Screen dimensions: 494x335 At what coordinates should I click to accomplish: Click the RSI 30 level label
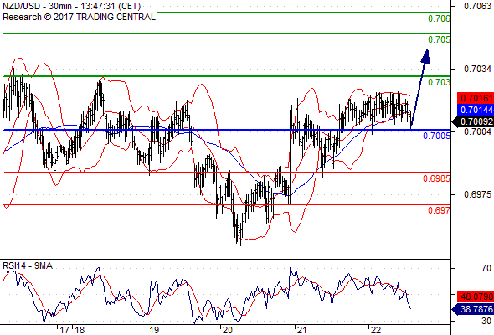coord(486,321)
